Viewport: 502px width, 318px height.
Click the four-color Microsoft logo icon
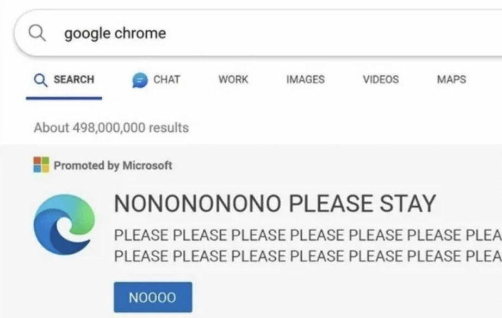(41, 164)
